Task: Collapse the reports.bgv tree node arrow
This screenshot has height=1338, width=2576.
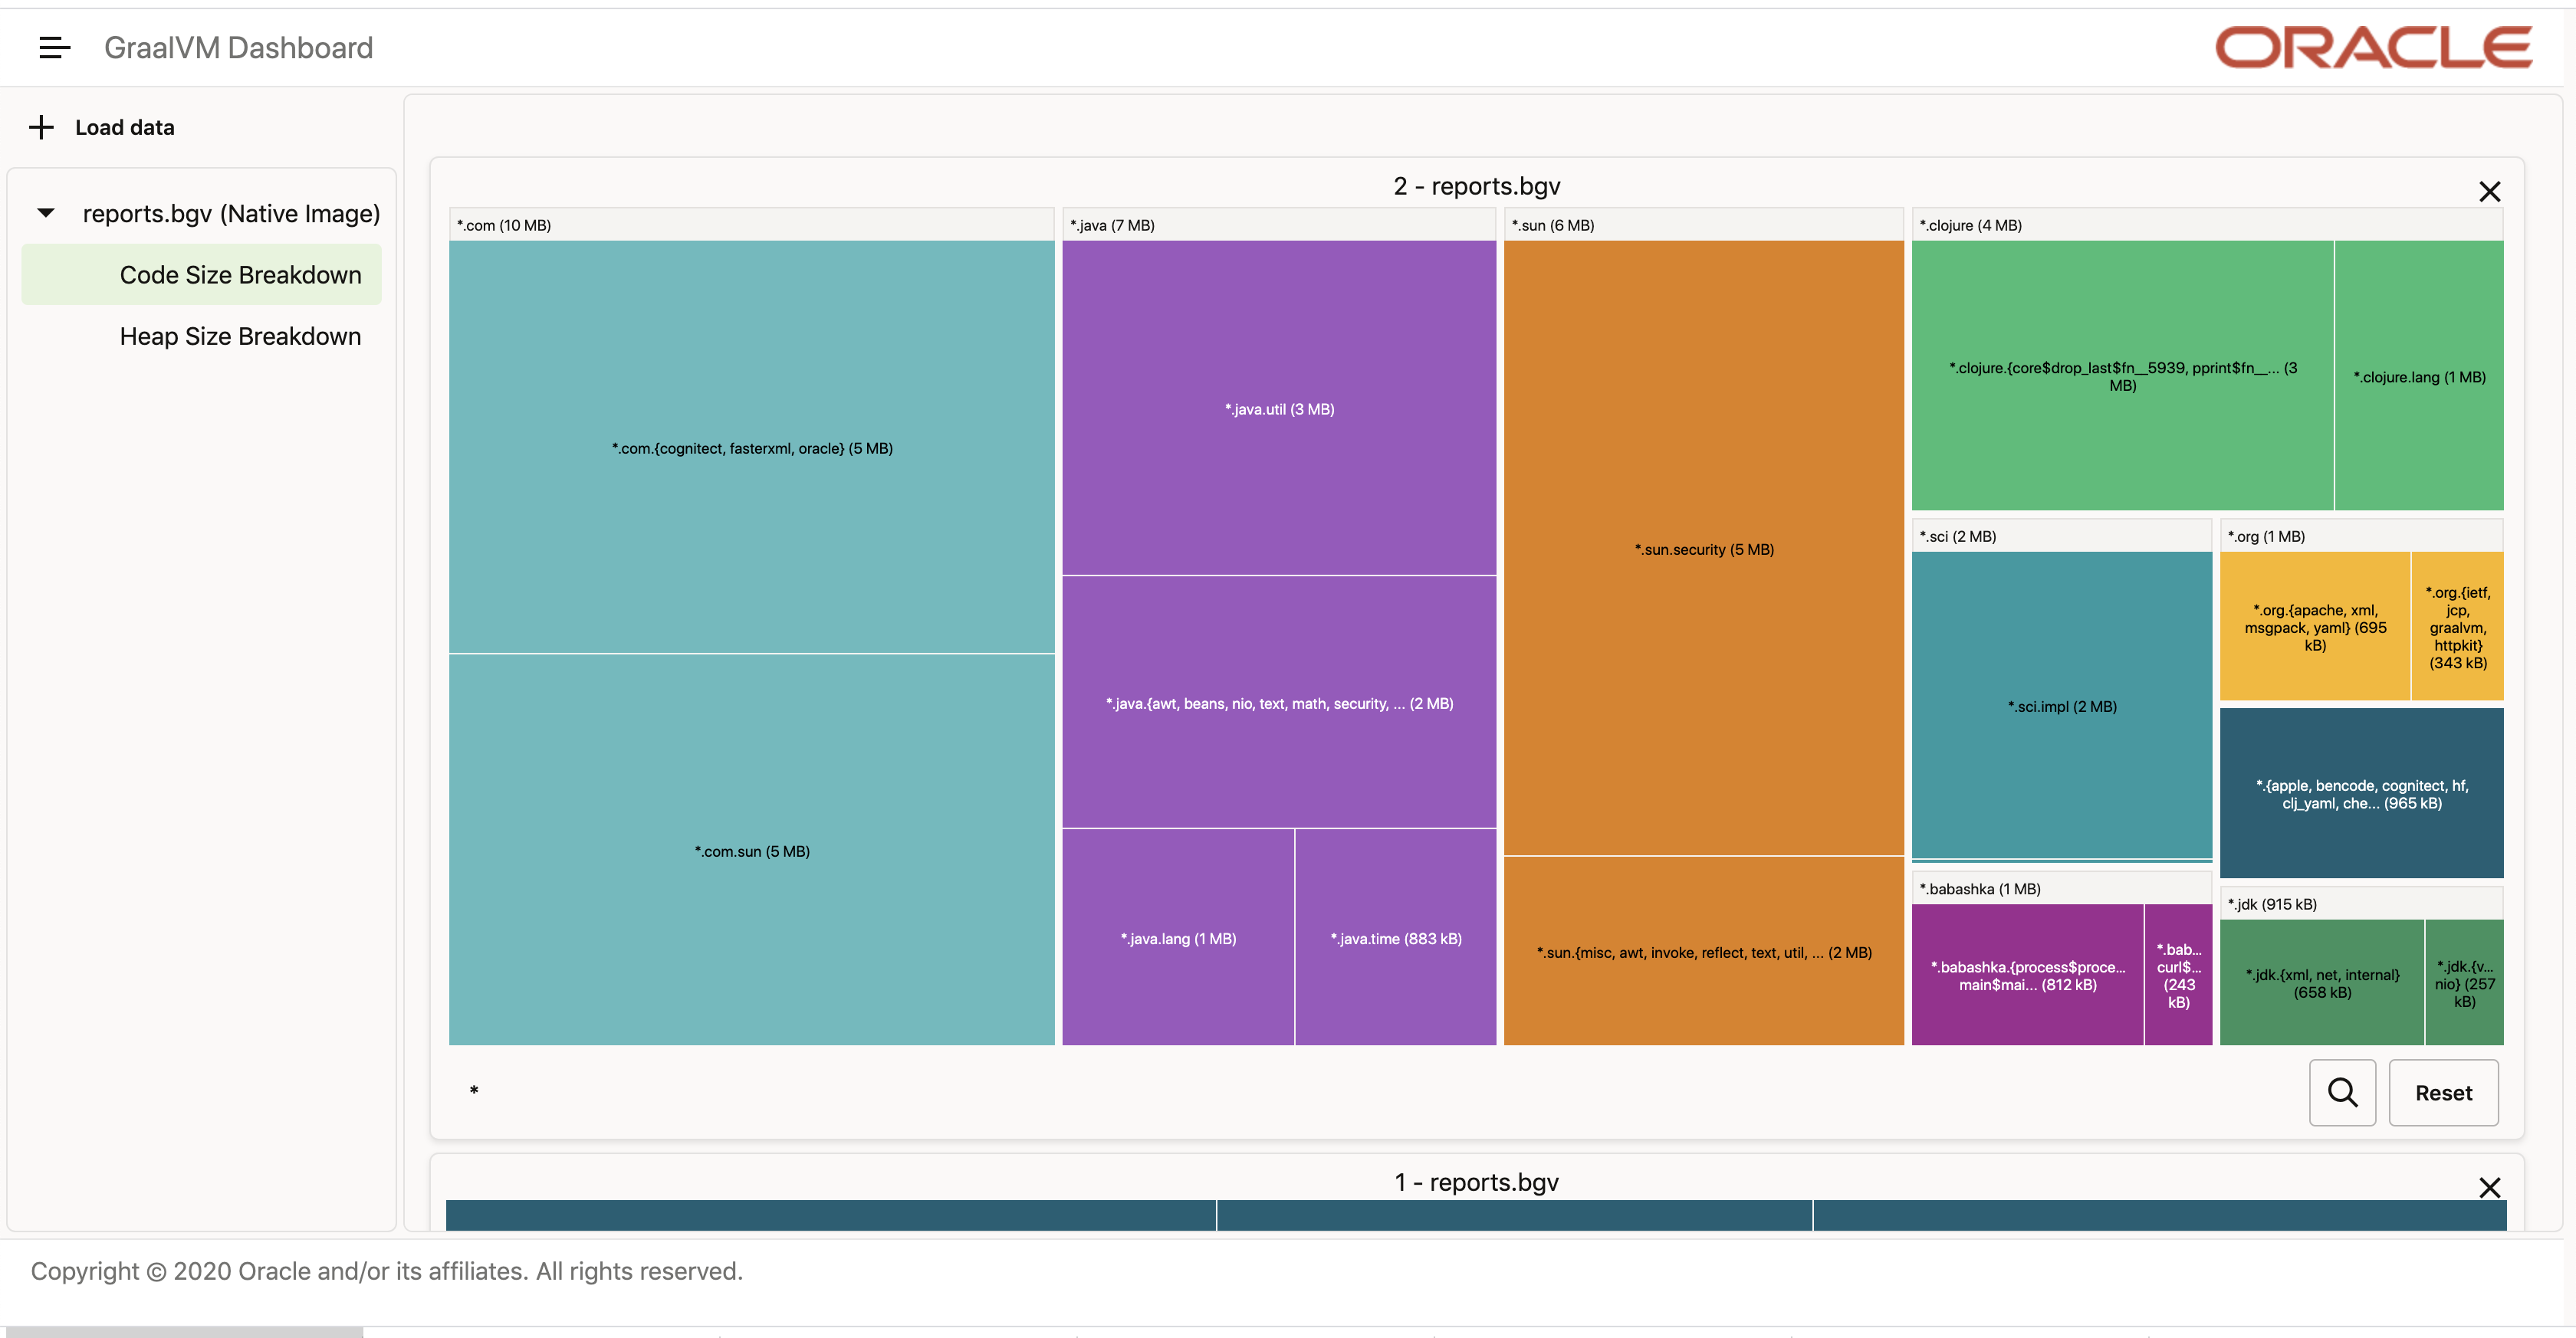Action: (x=46, y=213)
